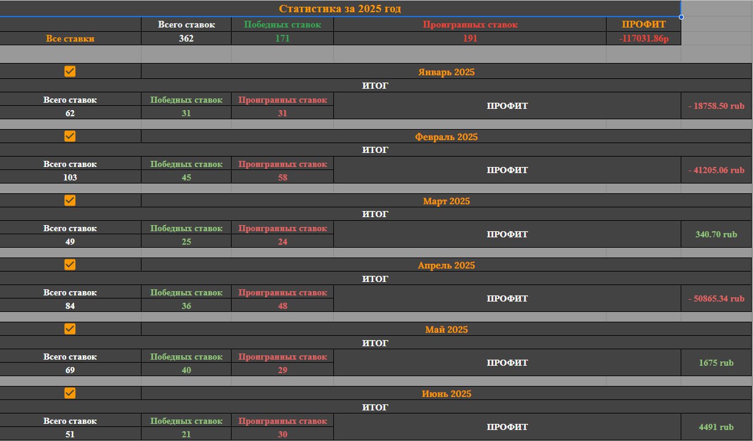Screen dimensions: 753x441
Task: Click the orange ПРОФИТ header in summary
Action: [643, 24]
